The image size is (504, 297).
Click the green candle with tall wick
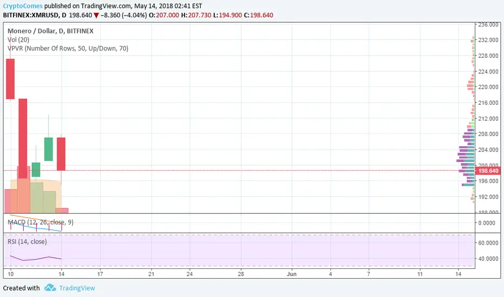click(49, 149)
